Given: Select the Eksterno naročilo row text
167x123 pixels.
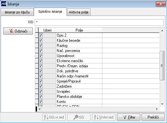Looking at the screenshot, I should click(70, 61).
